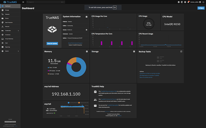Image resolution: width=206 pixels, height=128 pixels.
Task: Click Check for Updates button
Action: coord(52,44)
